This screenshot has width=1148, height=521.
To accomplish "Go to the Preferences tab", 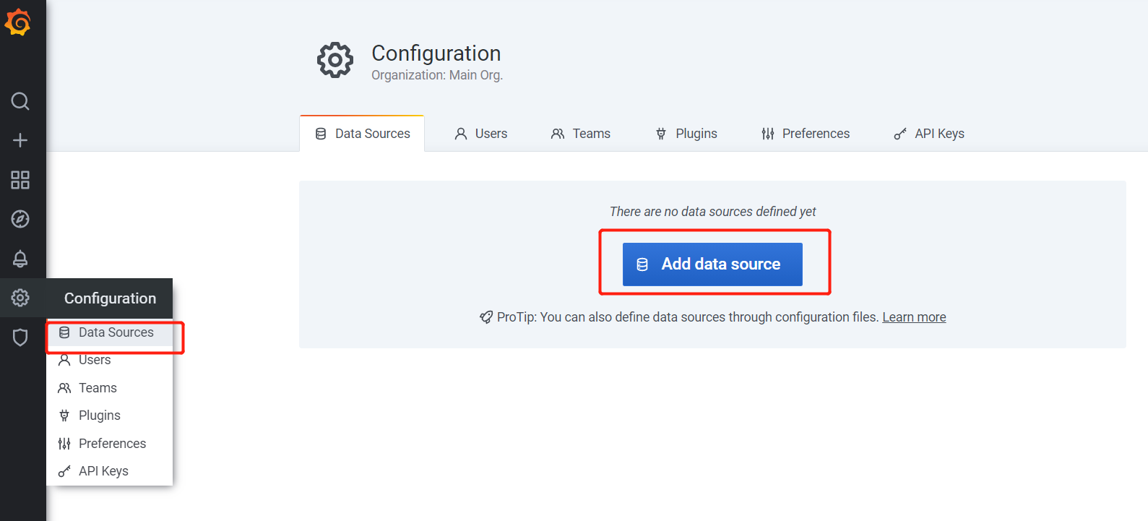I will click(x=806, y=134).
